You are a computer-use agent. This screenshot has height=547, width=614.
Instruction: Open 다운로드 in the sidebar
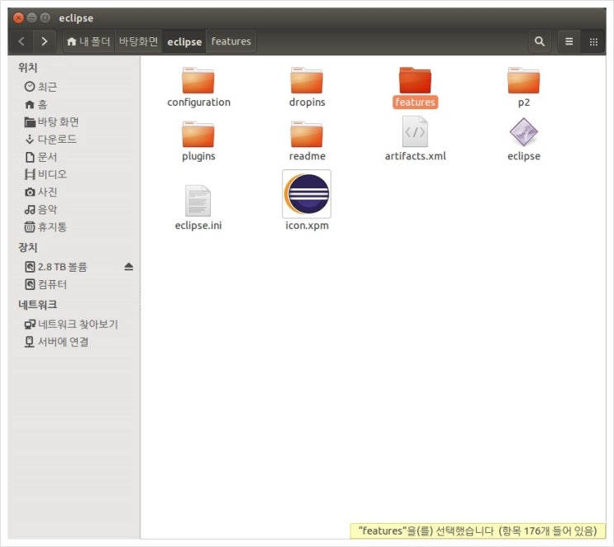tap(57, 139)
